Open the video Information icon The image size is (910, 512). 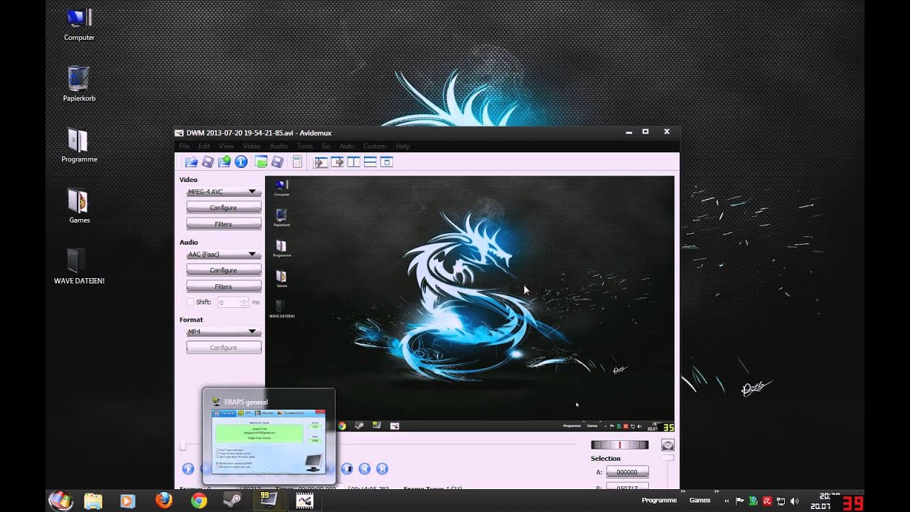241,162
